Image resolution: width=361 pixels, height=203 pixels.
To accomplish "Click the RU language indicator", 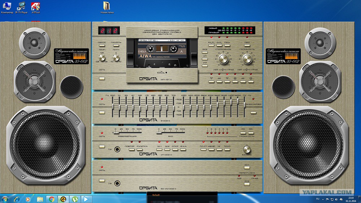I will tap(318, 199).
